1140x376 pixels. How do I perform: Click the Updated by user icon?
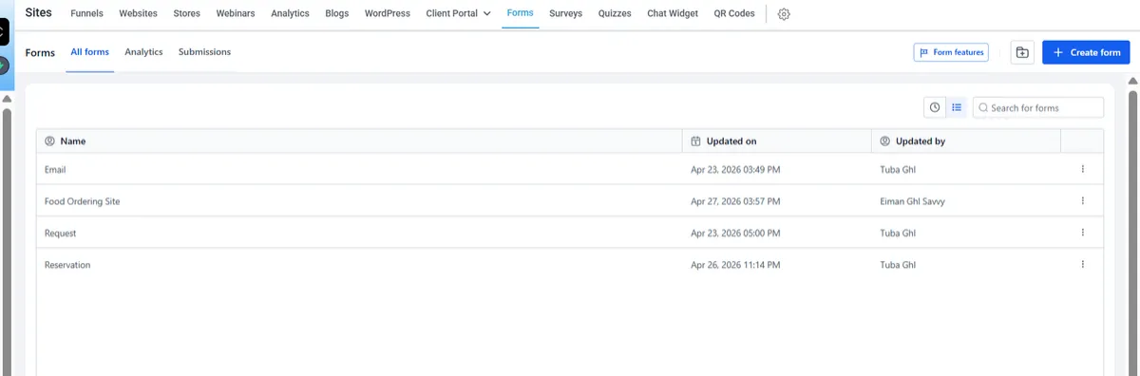point(885,141)
